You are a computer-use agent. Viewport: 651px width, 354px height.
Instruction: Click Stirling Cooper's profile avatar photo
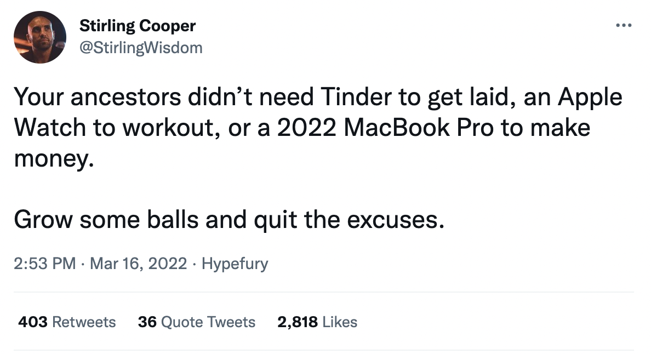click(39, 37)
